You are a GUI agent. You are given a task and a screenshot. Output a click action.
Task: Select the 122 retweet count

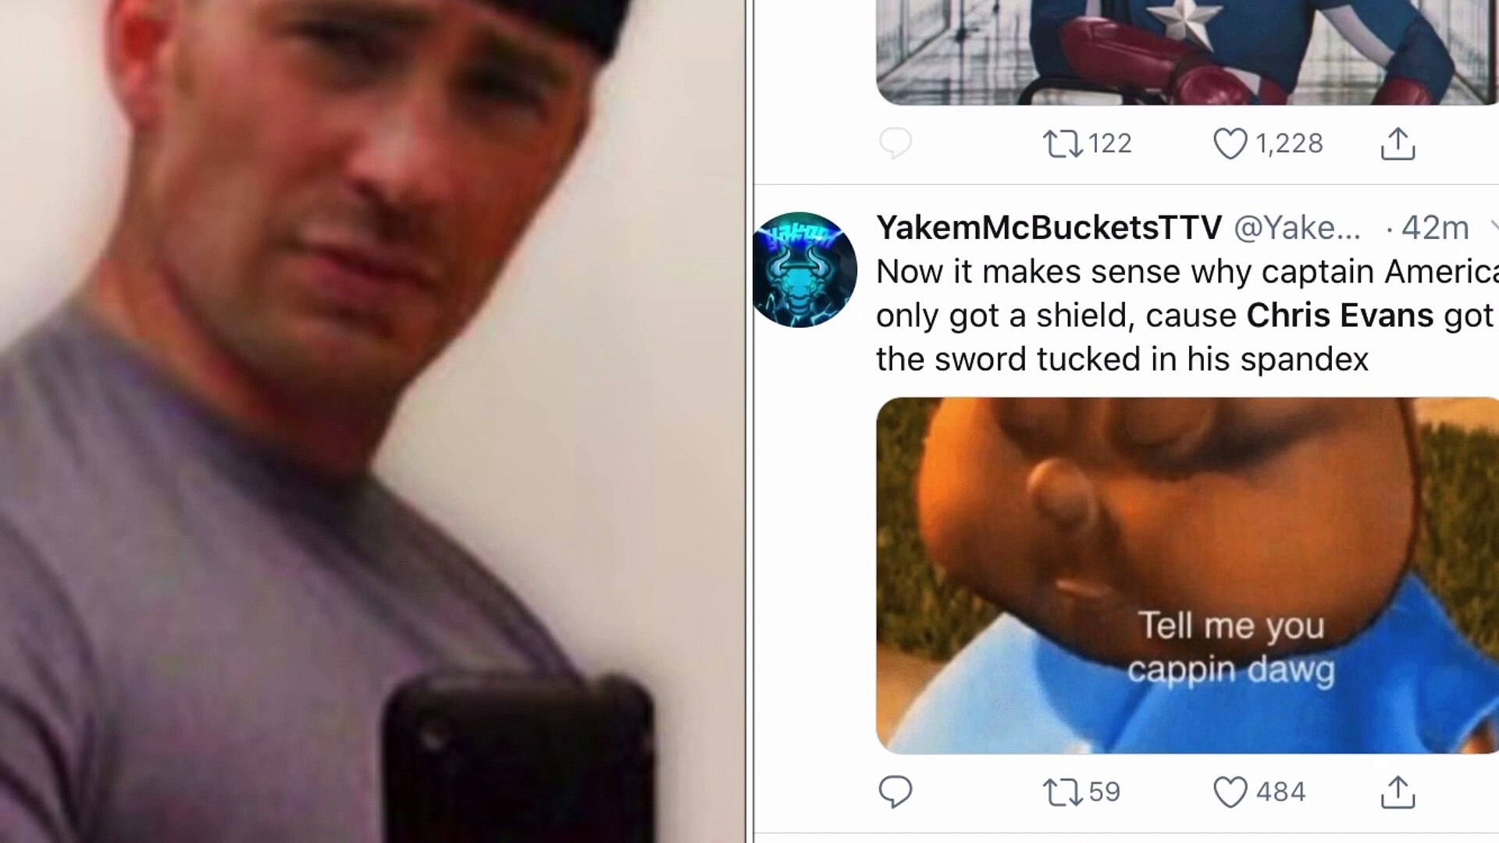click(1109, 144)
